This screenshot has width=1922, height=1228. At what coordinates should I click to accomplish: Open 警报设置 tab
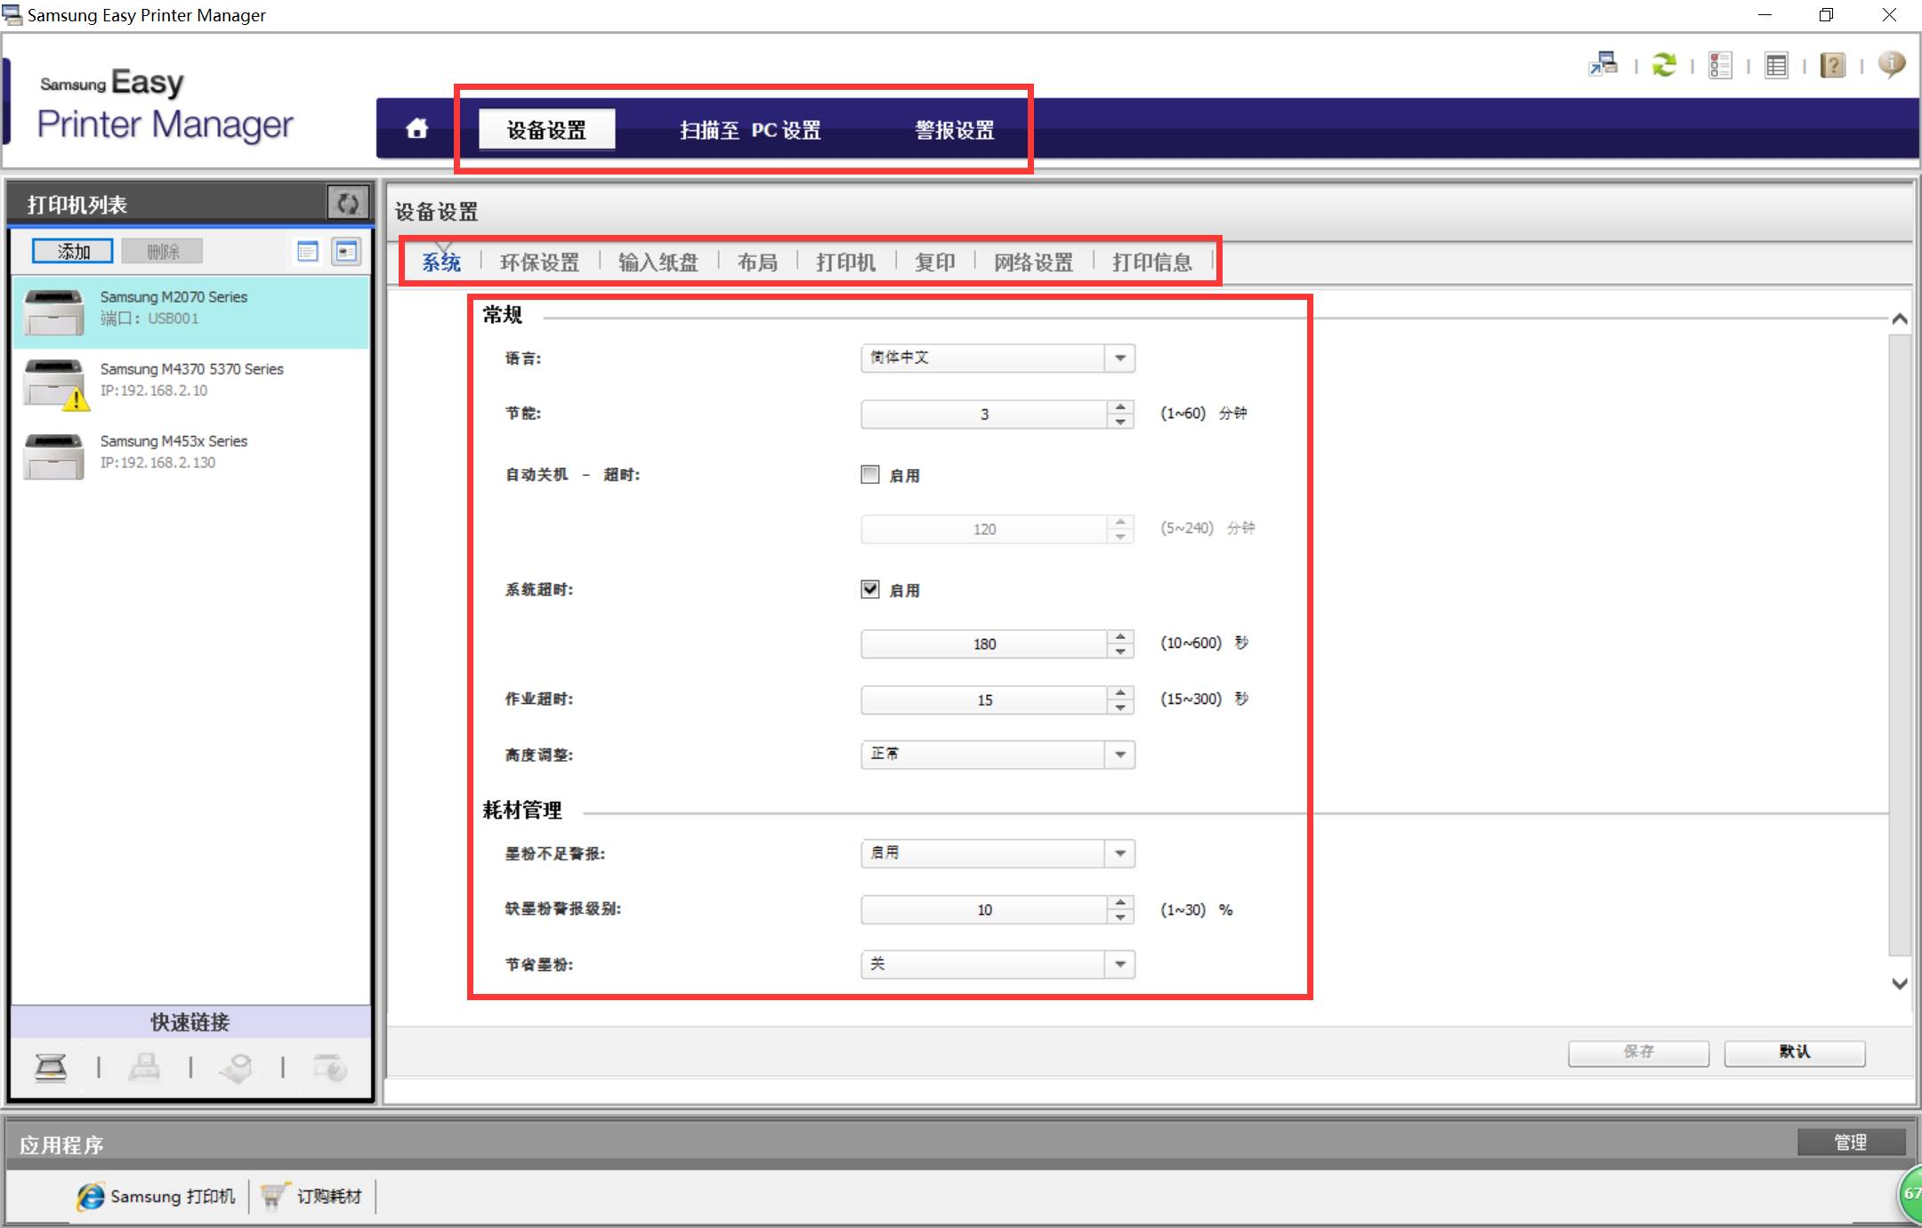[x=955, y=130]
